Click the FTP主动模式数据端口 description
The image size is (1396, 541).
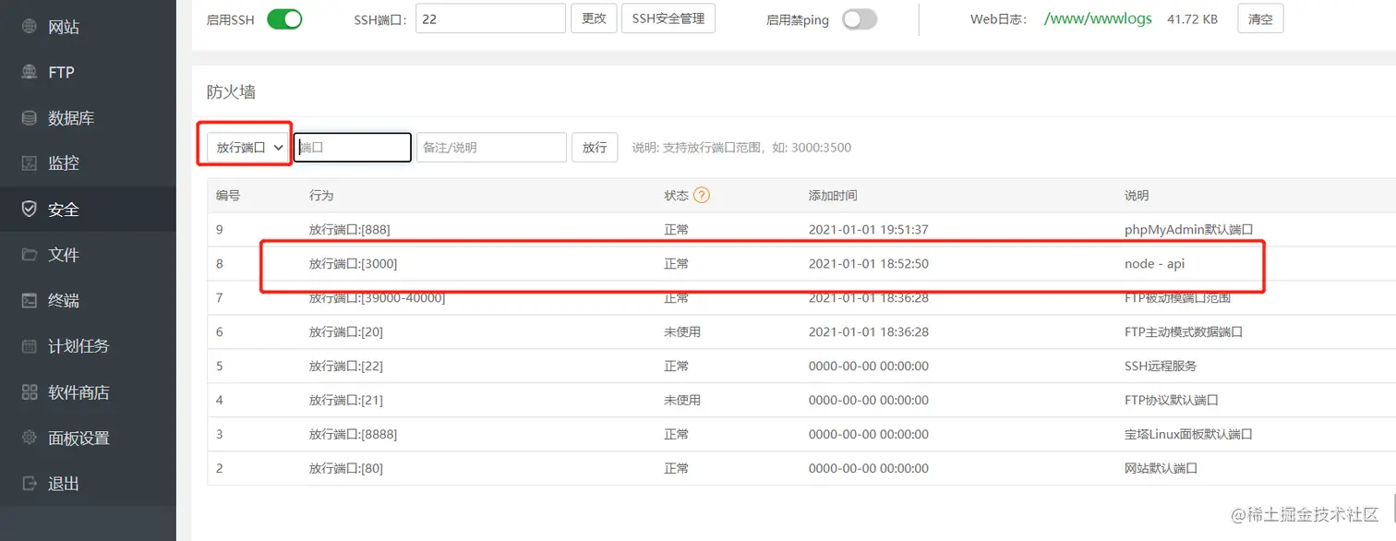coord(1184,331)
